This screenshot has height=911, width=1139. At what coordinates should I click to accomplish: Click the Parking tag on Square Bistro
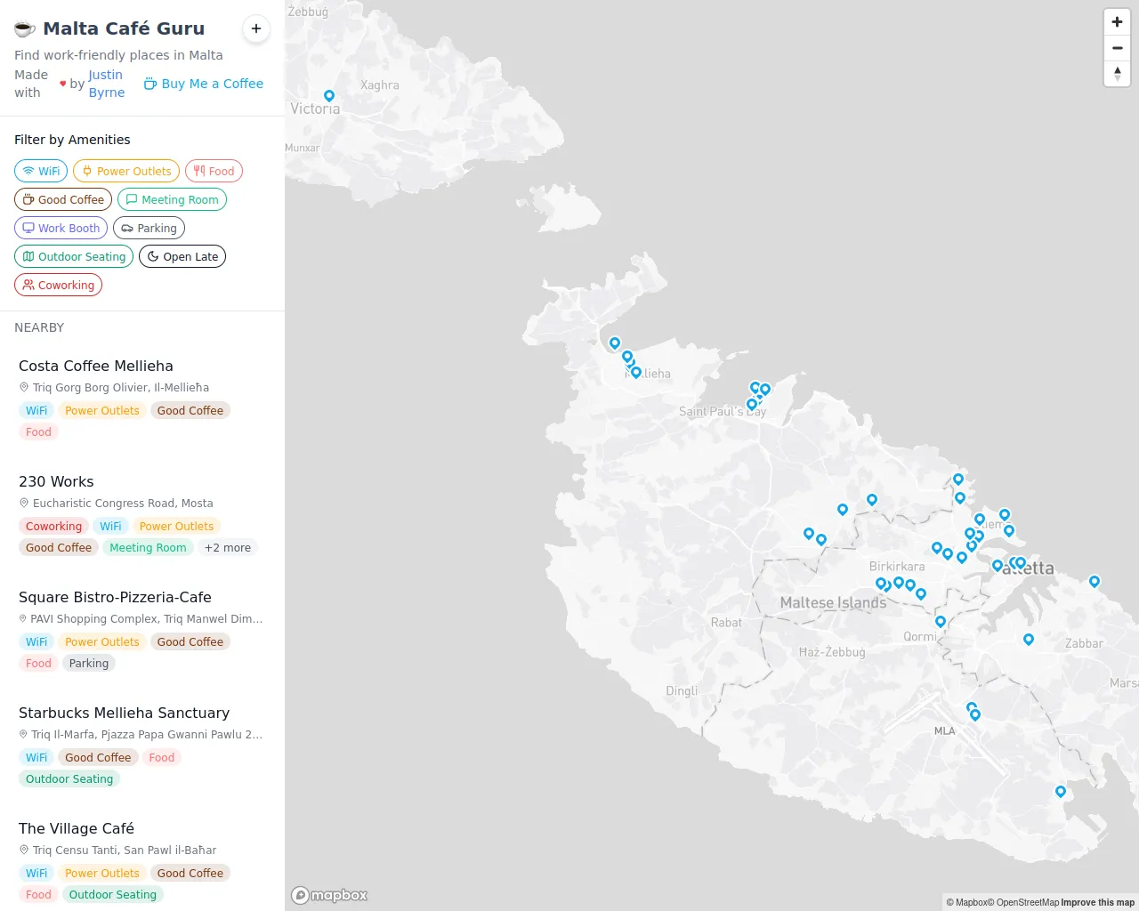tap(89, 664)
